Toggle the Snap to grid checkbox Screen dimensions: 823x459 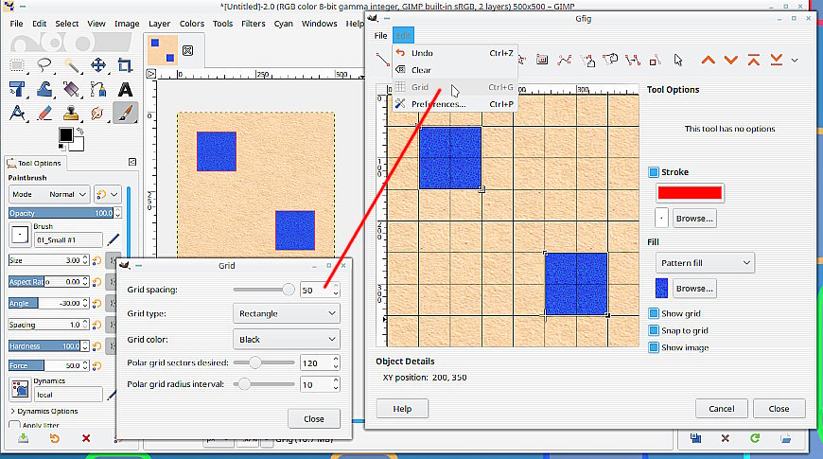(x=654, y=330)
